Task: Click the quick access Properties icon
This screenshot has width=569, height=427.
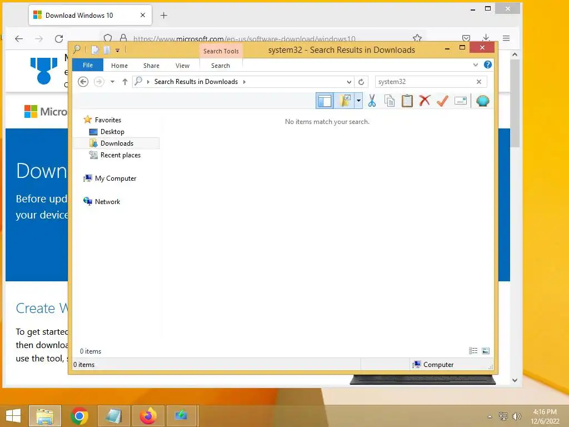Action: coord(95,50)
